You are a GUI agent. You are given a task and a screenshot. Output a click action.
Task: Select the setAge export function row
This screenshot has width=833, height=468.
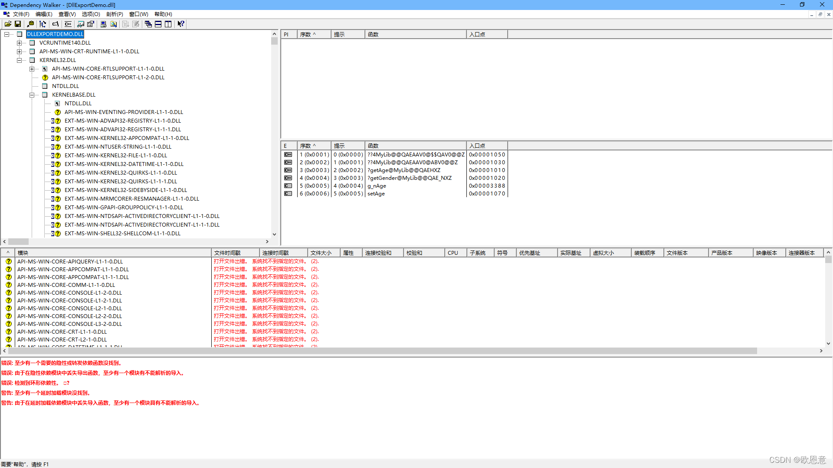pyautogui.click(x=376, y=194)
